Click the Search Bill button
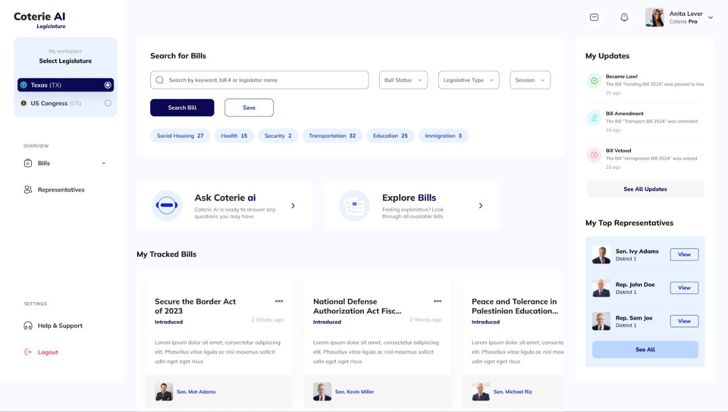Screen dimensions: 728x412 point(182,107)
